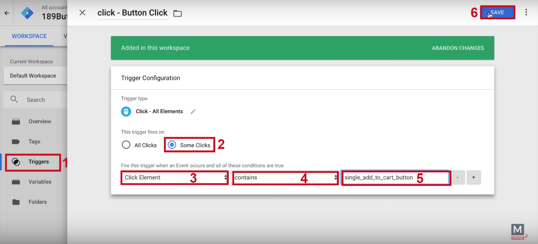This screenshot has width=538, height=244.
Task: Open the Default Workspace selector
Action: click(x=33, y=76)
